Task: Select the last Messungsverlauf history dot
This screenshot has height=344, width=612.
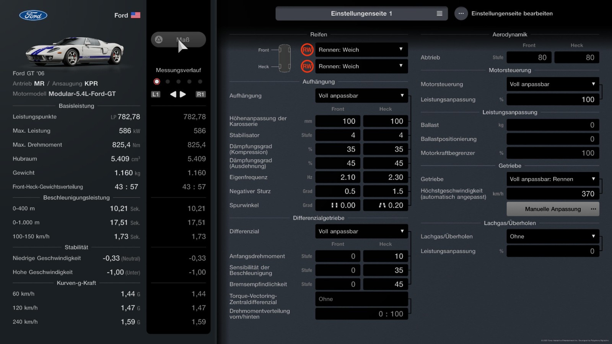Action: tap(200, 81)
